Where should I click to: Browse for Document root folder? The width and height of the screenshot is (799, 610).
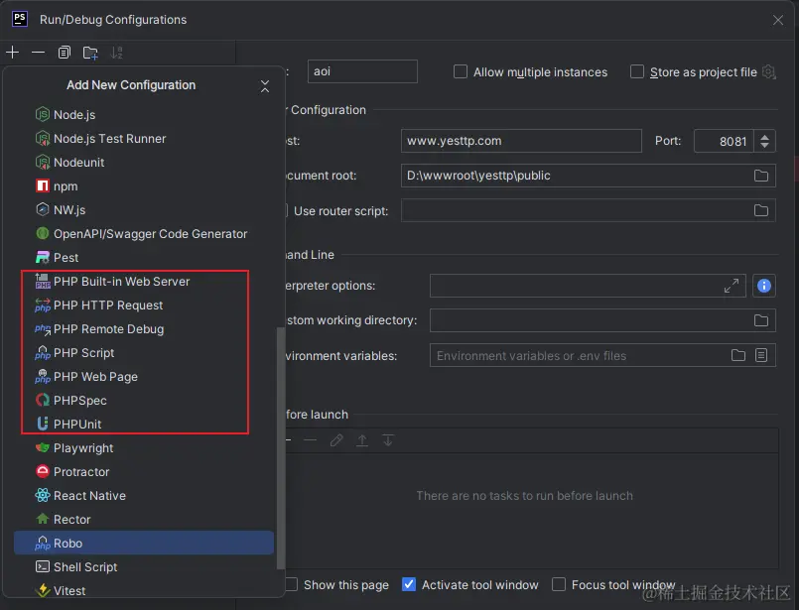point(760,176)
